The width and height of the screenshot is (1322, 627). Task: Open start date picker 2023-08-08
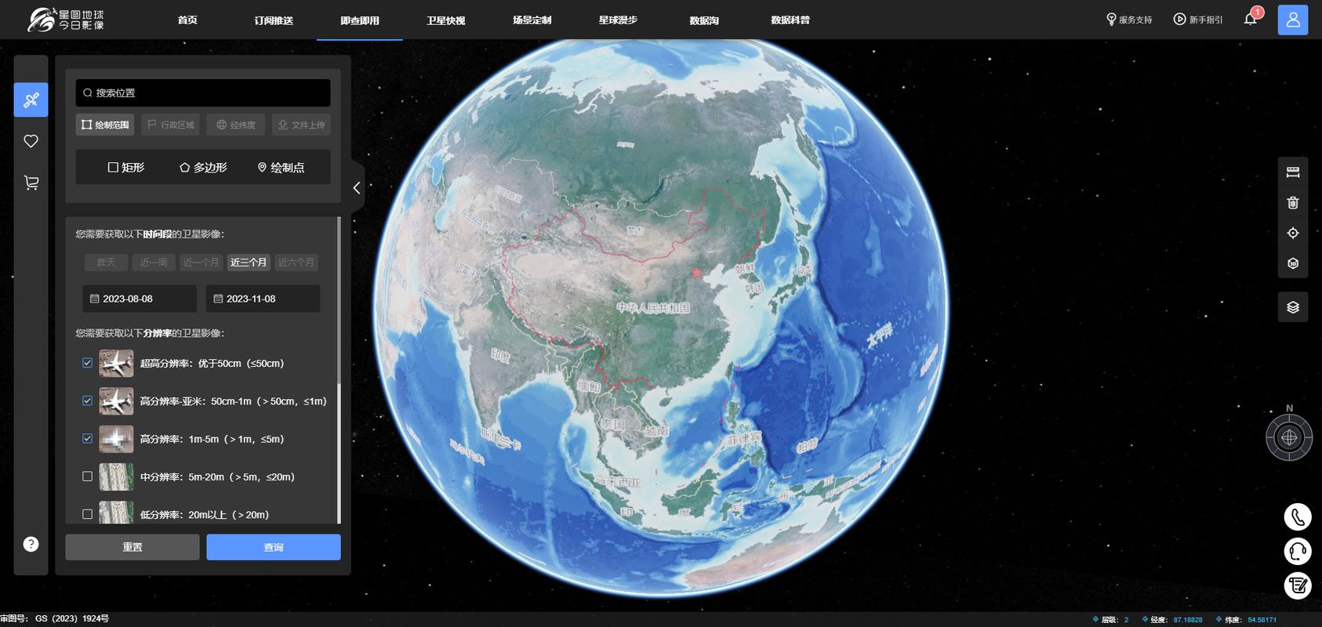140,299
